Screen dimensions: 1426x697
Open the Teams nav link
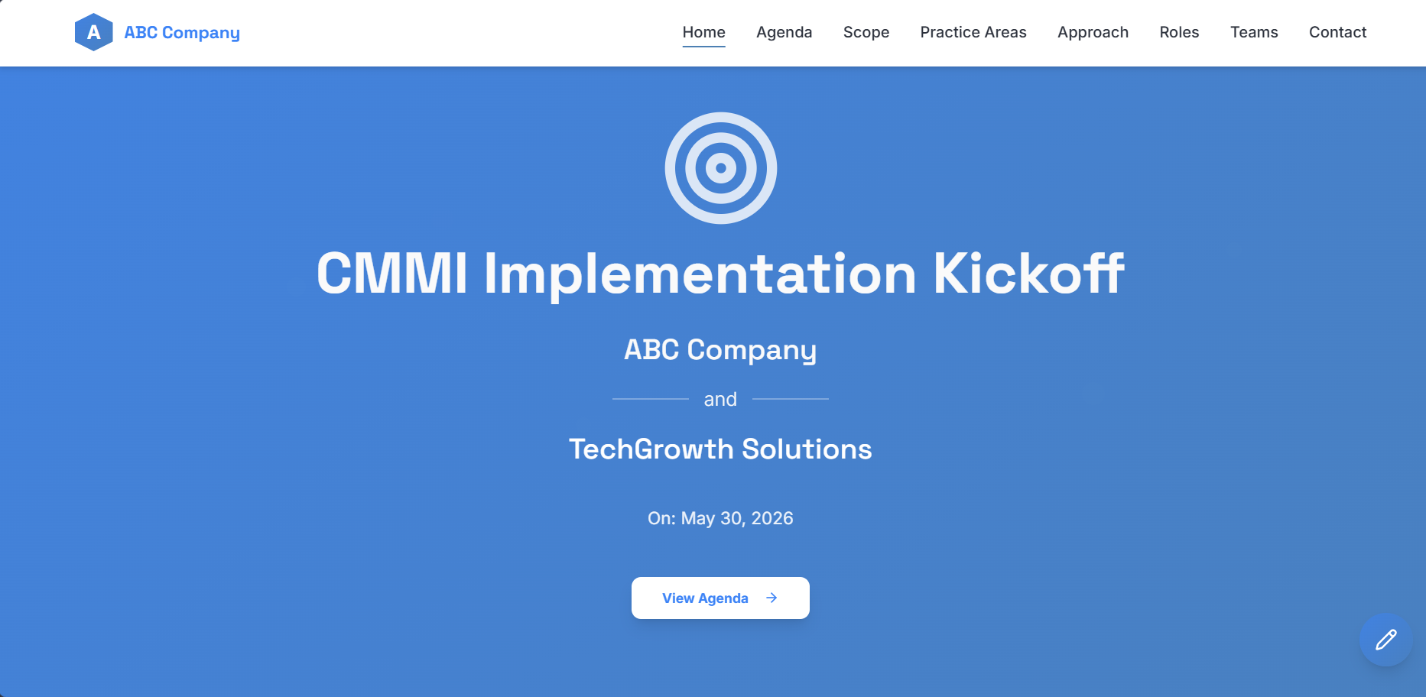pyautogui.click(x=1254, y=32)
